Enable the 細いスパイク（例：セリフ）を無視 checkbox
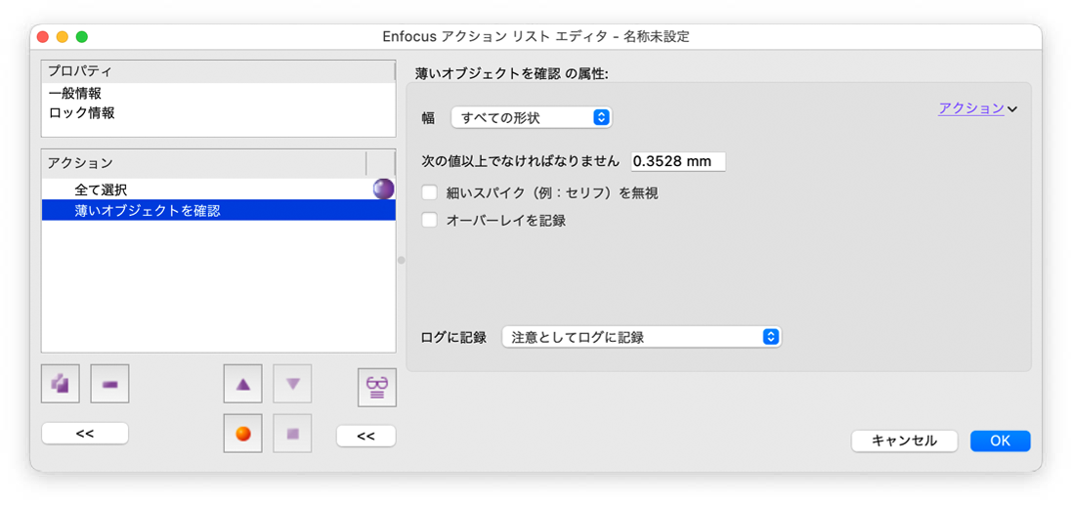Viewport: 1072px width, 505px height. (429, 192)
